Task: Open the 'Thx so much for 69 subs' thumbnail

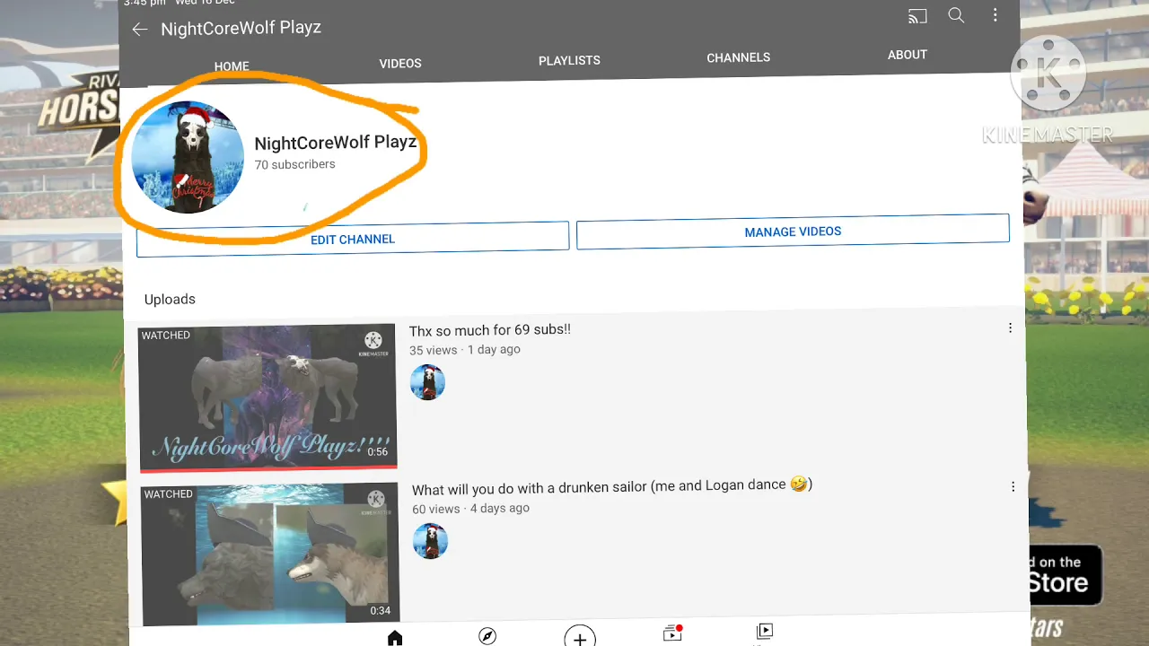Action: click(x=268, y=397)
